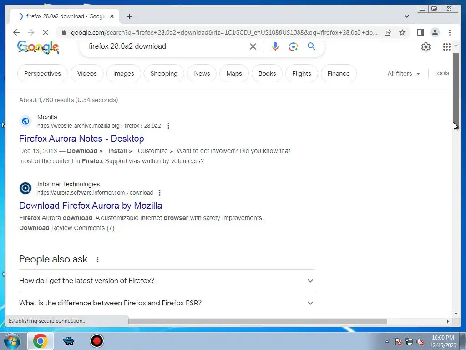Click website-archive.mozilla.org URL breadcrumb
The image size is (466, 350).
coord(99,126)
